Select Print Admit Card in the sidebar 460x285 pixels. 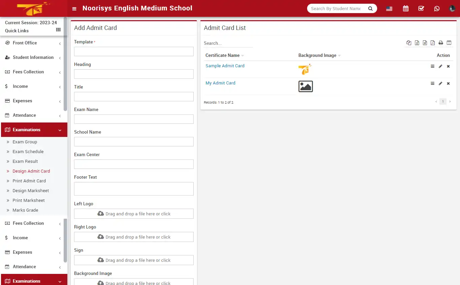29,181
